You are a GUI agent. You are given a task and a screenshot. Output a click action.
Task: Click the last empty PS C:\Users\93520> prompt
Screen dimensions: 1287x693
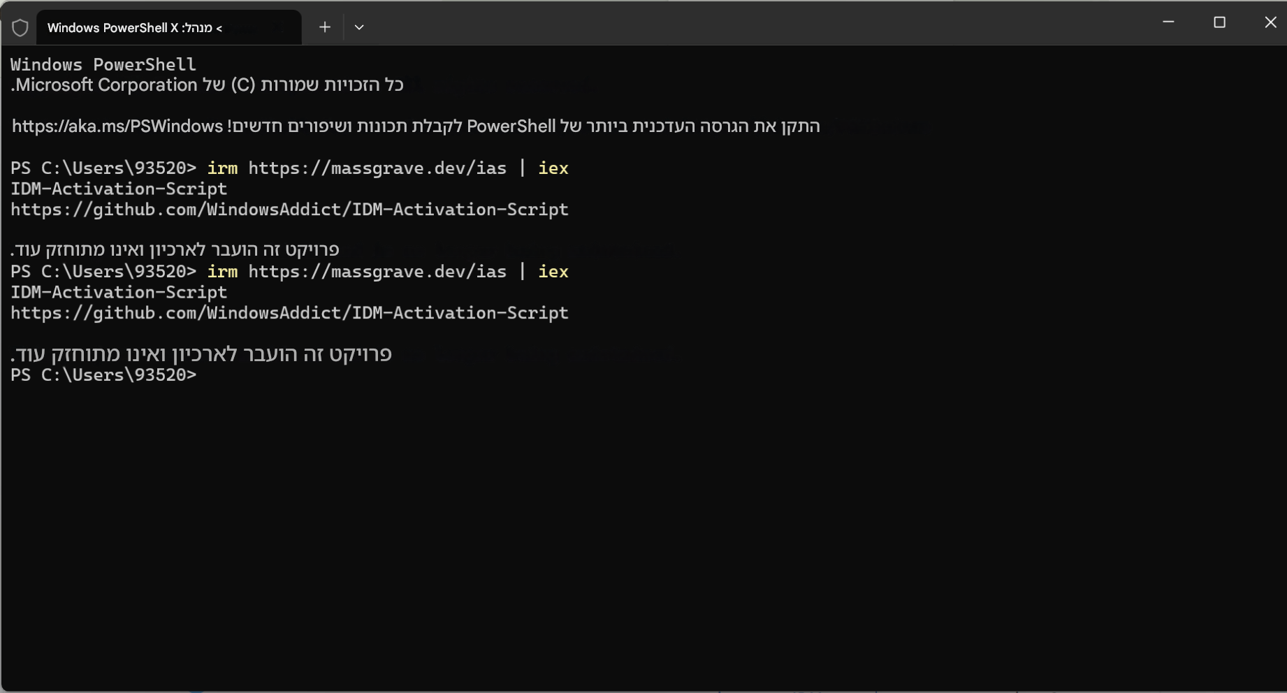(x=103, y=375)
